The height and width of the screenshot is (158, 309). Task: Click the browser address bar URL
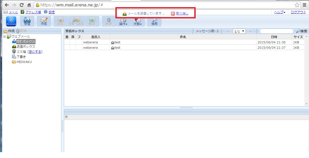click(72, 5)
